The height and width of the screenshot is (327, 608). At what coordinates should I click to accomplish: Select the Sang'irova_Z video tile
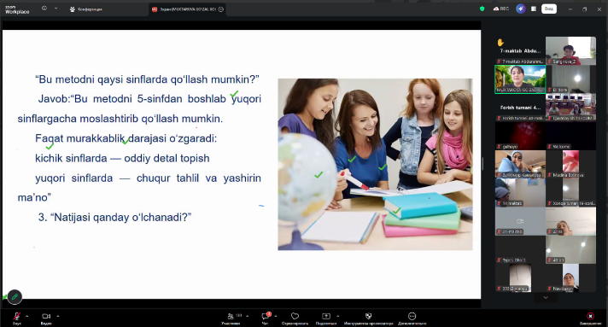point(570,51)
